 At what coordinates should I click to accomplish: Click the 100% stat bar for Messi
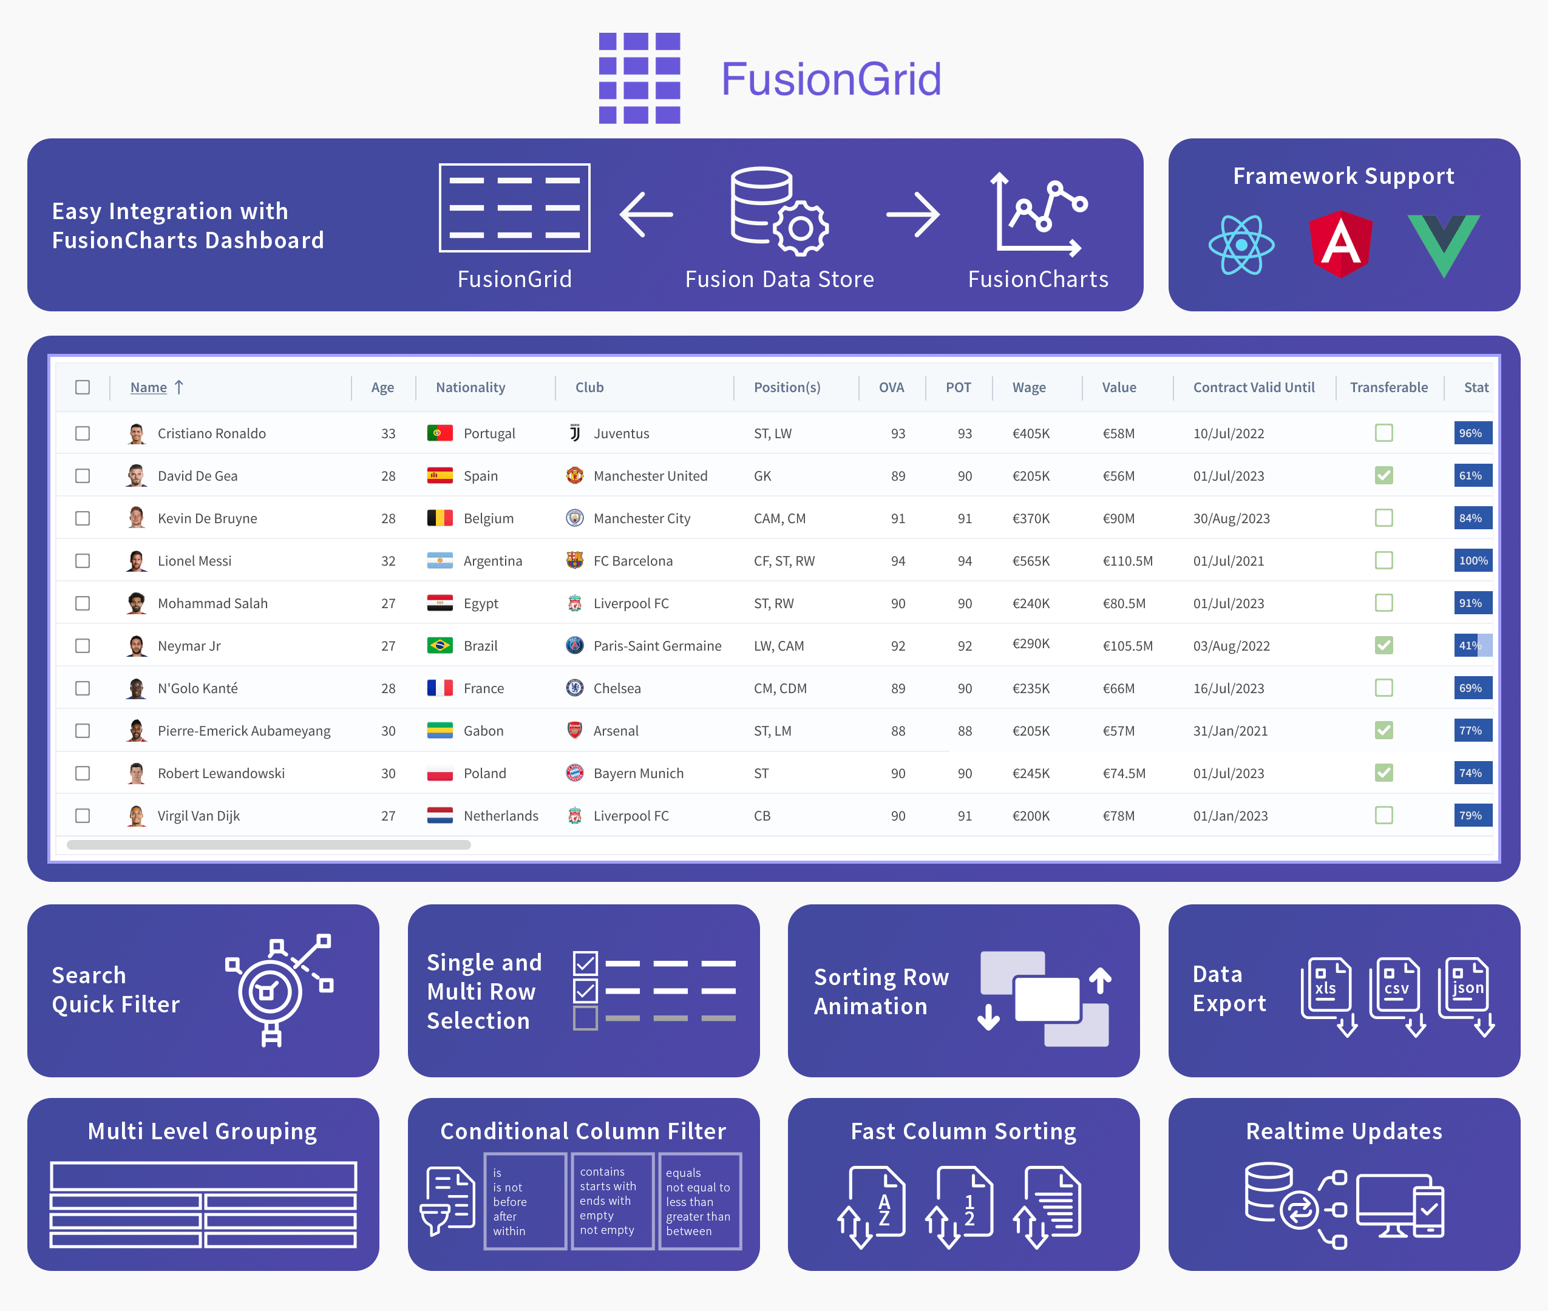1473,560
